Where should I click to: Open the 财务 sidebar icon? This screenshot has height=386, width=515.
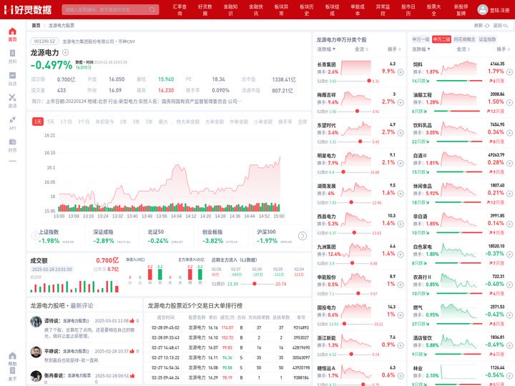point(12,142)
